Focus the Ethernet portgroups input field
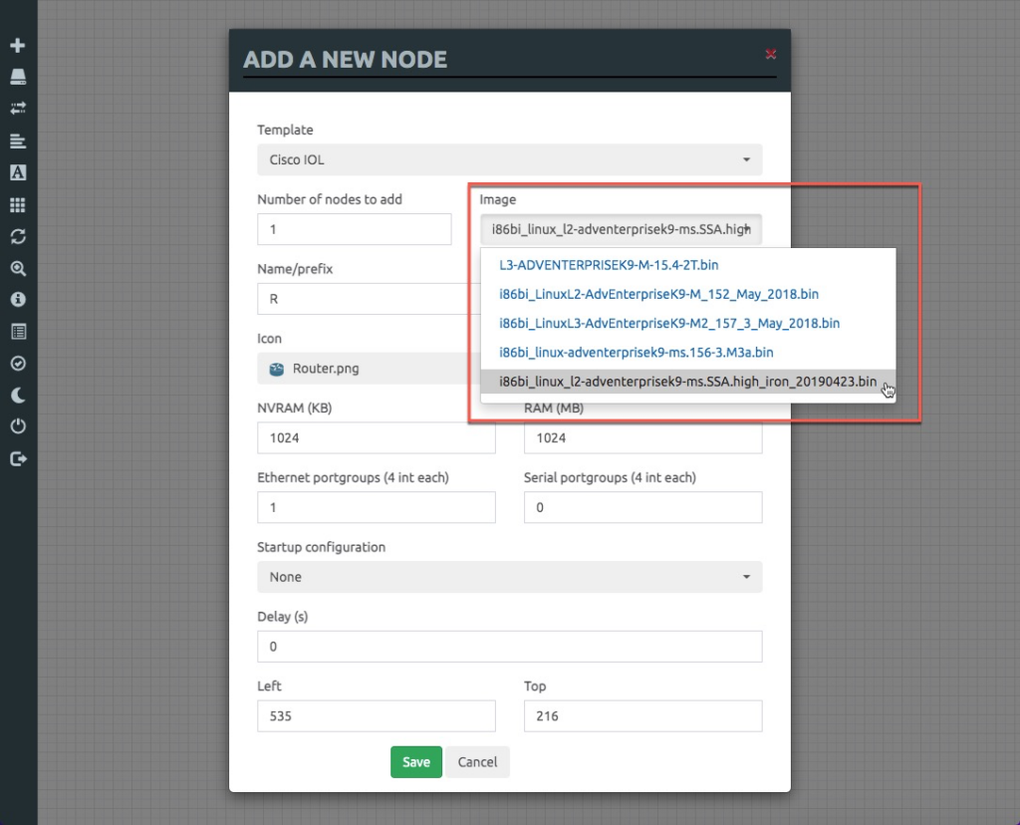The image size is (1020, 825). (376, 507)
